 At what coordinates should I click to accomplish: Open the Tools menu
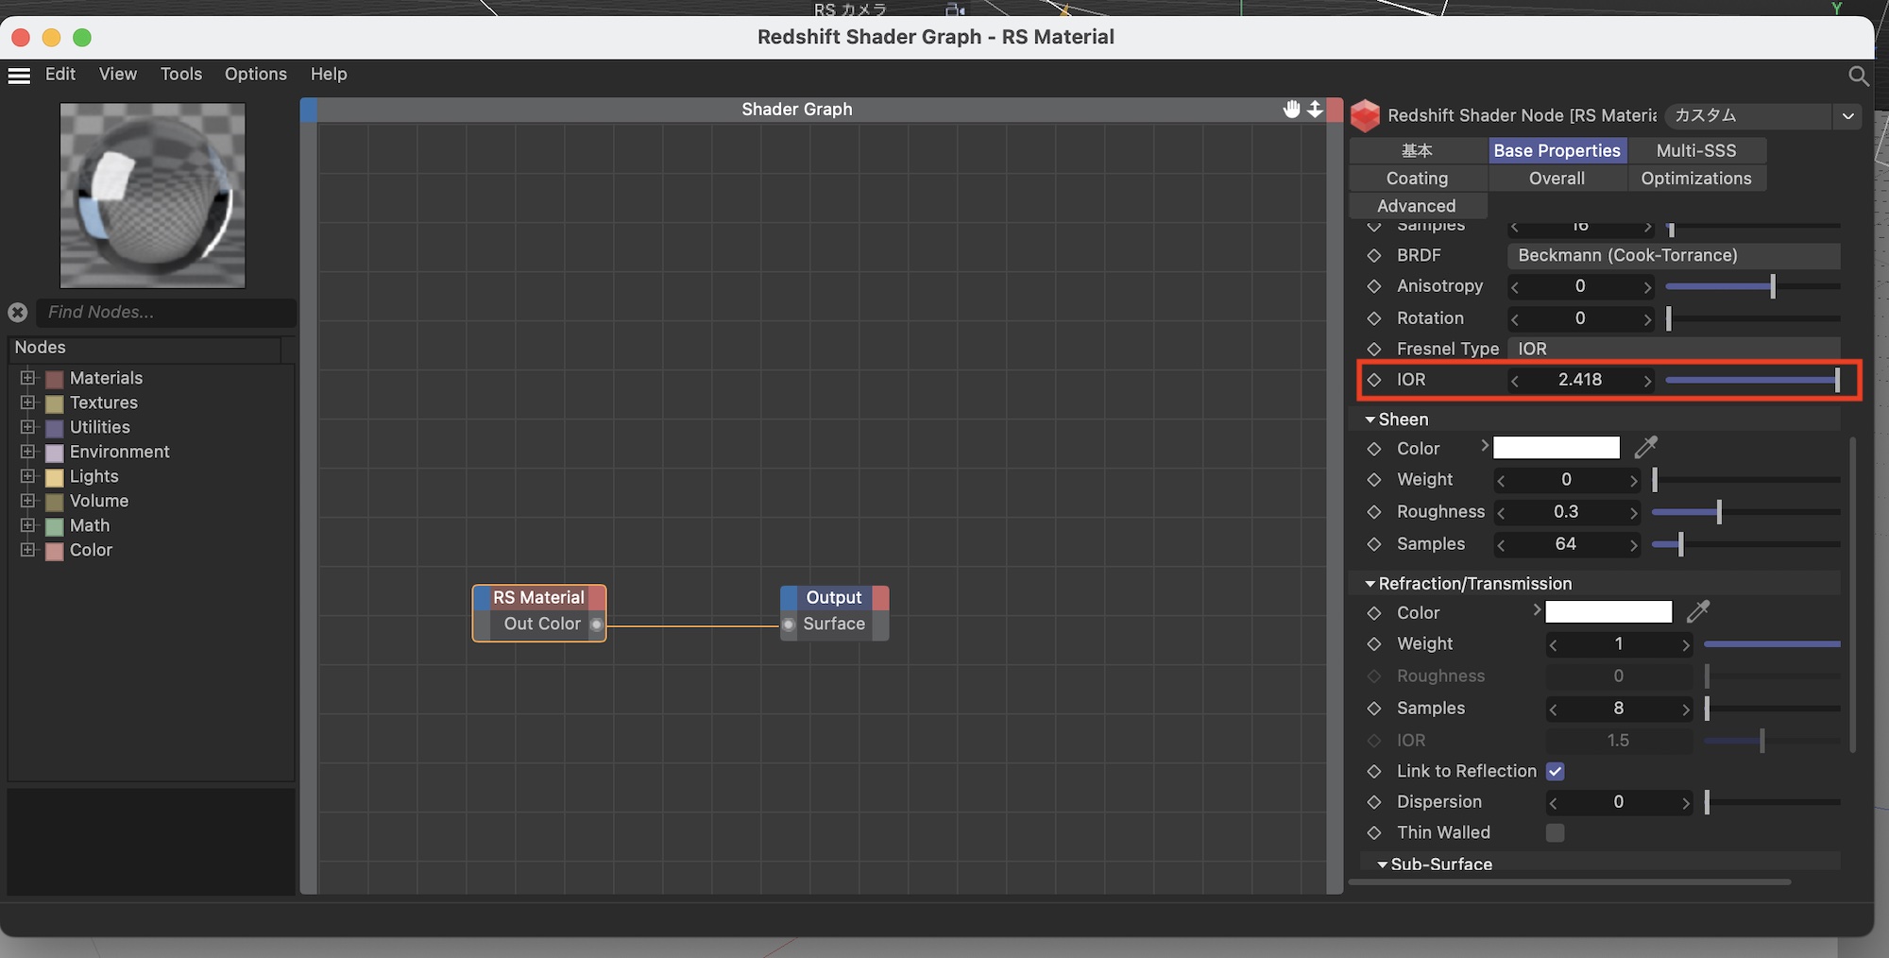pyautogui.click(x=180, y=74)
